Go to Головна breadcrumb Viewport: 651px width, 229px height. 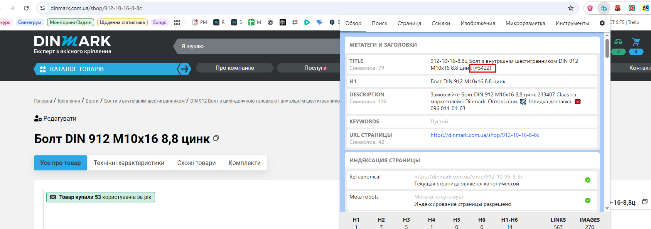coord(43,101)
